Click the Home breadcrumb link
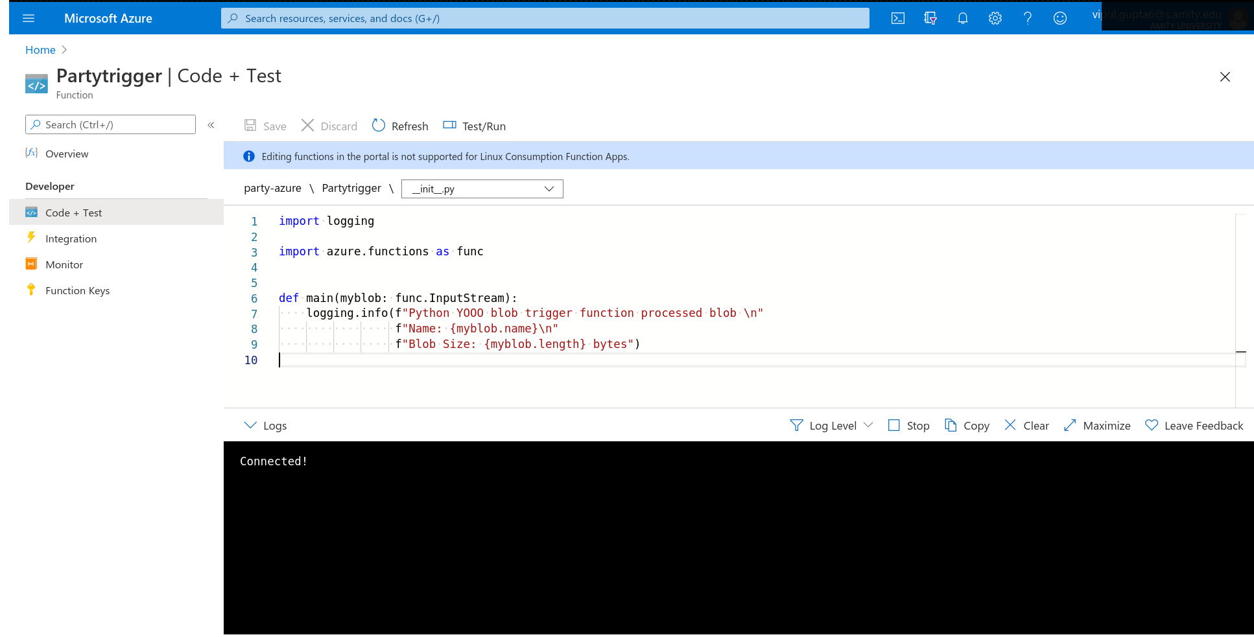 [x=40, y=50]
